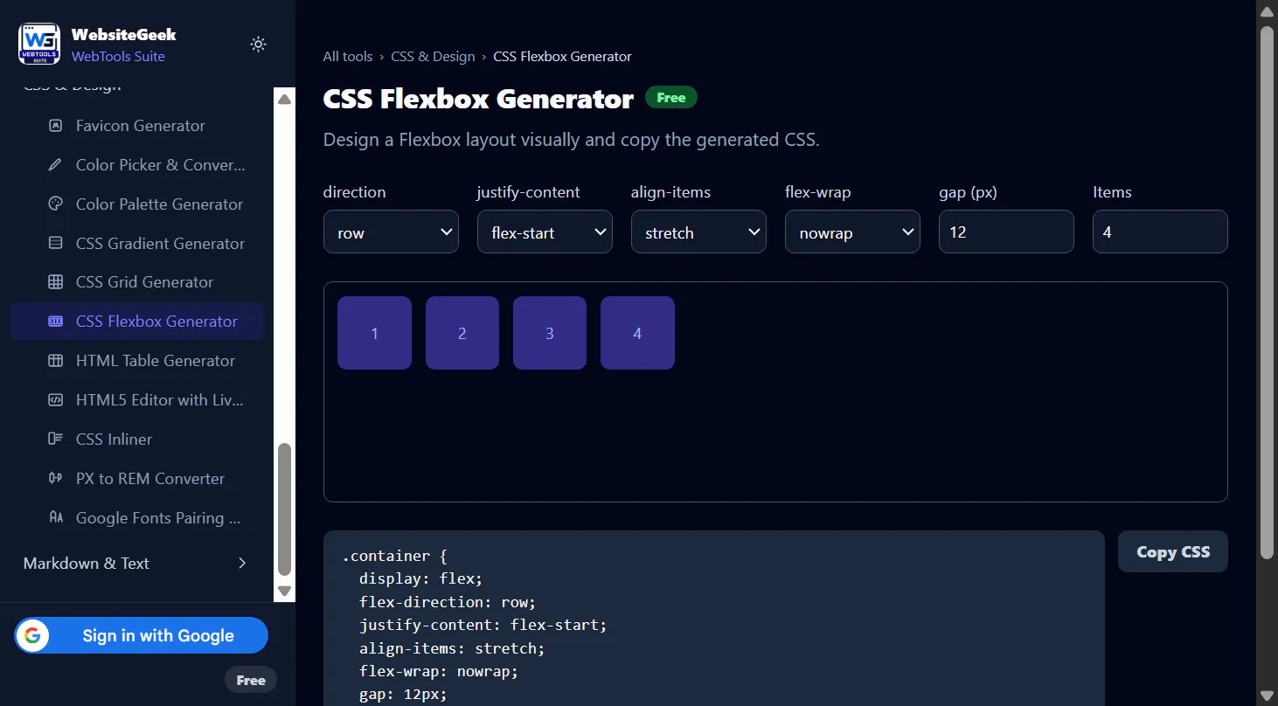Click the Items count input field
1278x706 pixels.
[x=1160, y=232]
